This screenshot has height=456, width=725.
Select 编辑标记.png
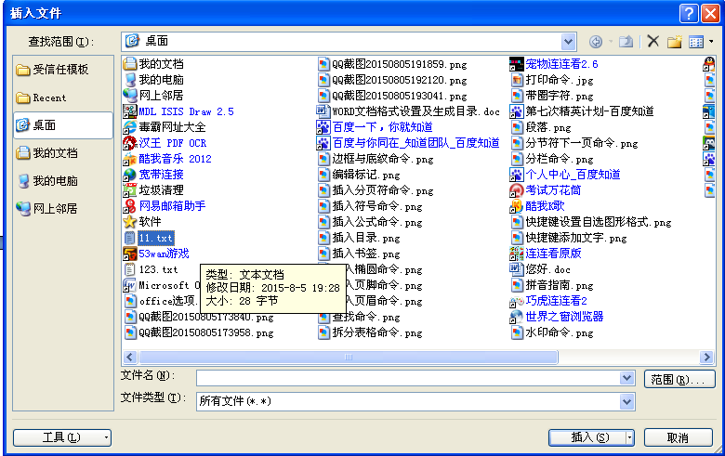point(359,175)
